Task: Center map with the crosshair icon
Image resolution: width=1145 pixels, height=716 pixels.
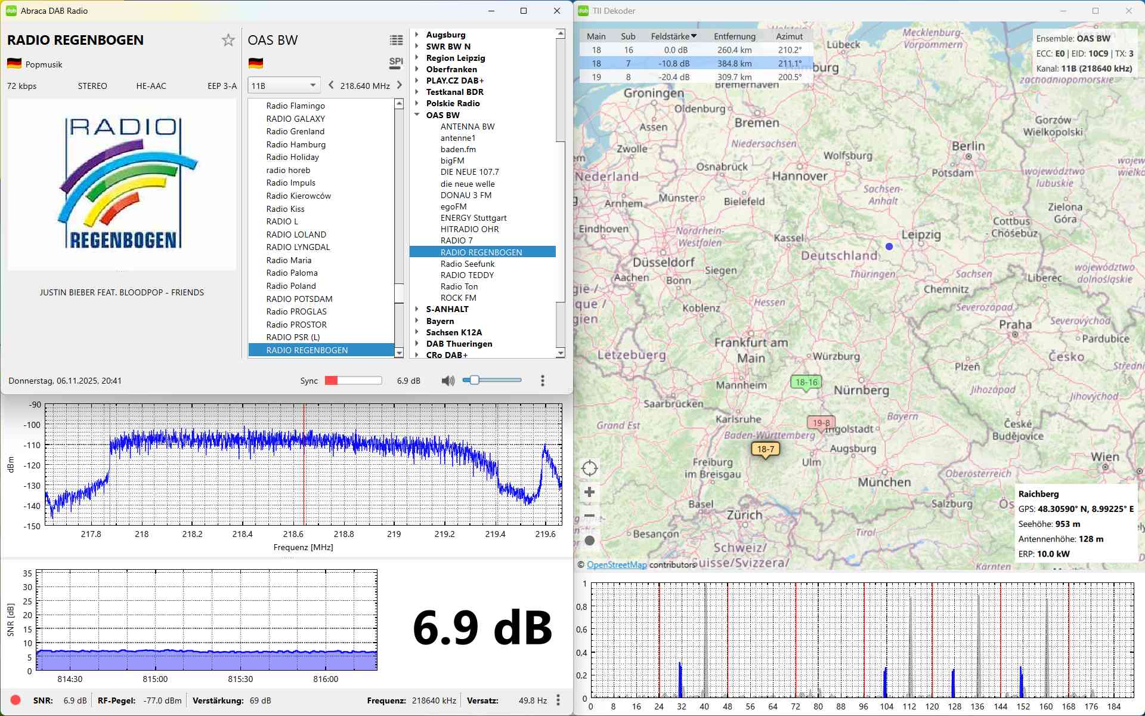Action: 589,468
